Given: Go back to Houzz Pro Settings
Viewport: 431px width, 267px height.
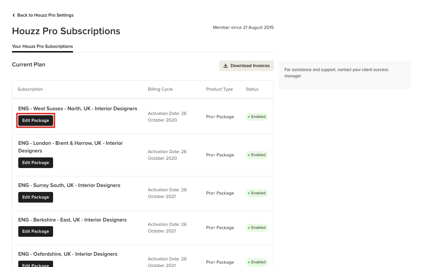Looking at the screenshot, I should 43,15.
